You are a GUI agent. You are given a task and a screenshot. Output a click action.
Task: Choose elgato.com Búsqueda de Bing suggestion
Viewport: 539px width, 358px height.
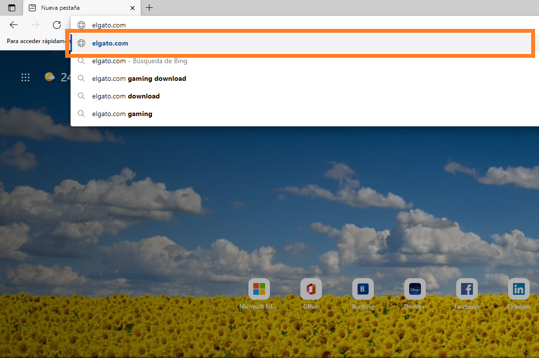140,61
